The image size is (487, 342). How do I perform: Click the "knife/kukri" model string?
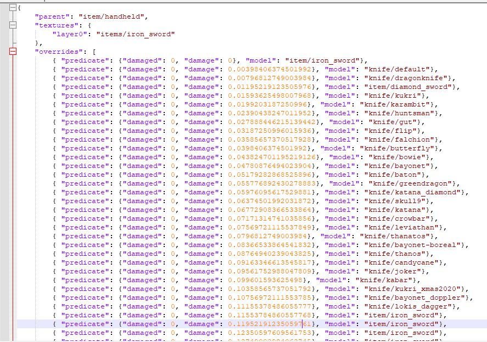click(x=393, y=96)
